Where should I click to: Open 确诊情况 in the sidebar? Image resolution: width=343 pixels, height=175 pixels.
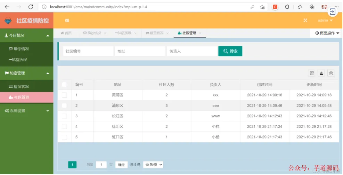tap(27, 49)
